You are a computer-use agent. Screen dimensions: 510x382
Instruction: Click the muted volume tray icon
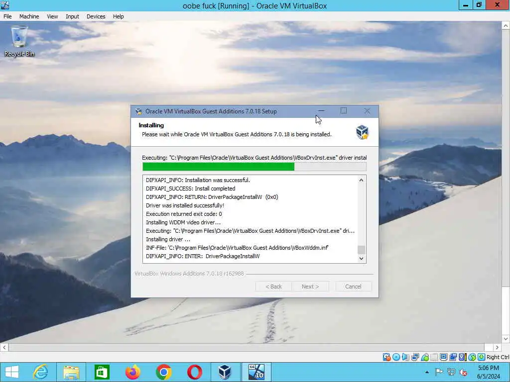[463, 372]
